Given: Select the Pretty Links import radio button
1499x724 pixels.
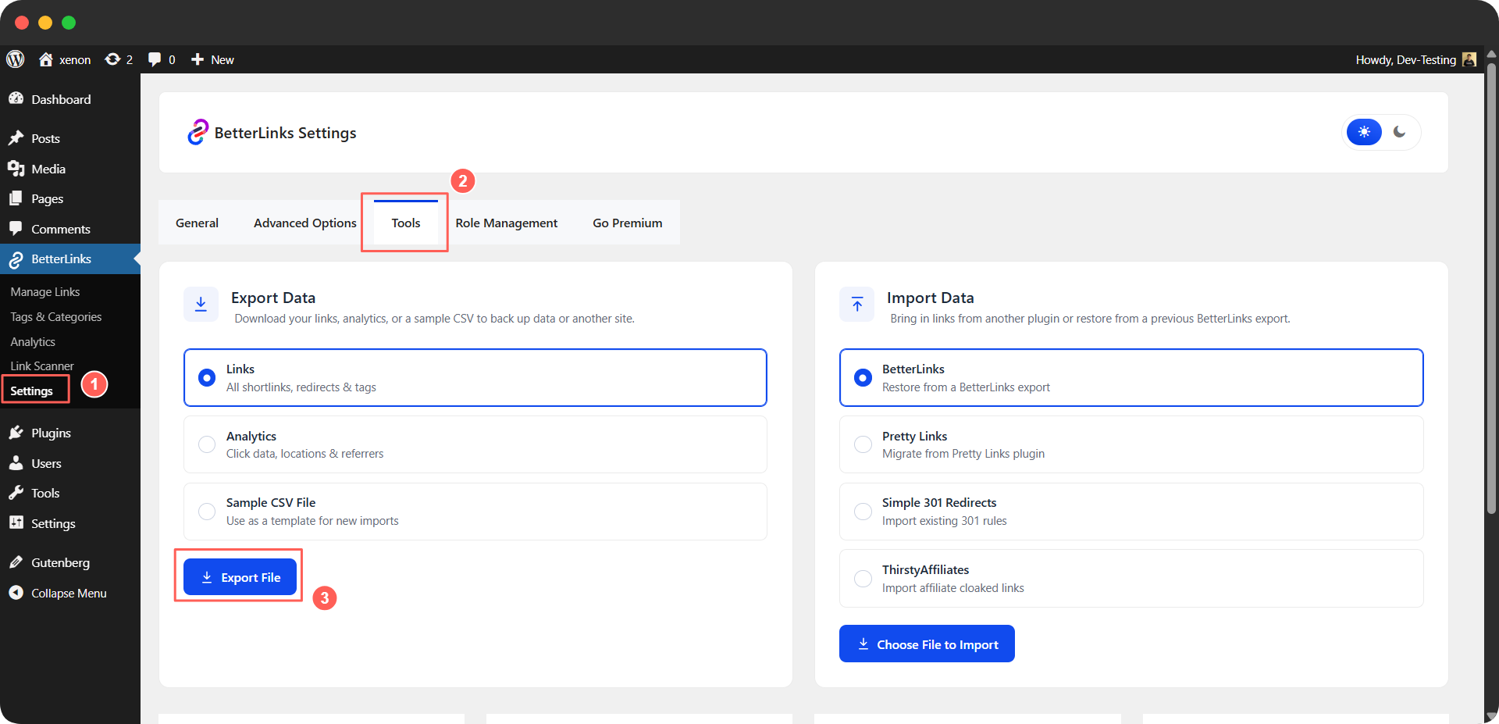Looking at the screenshot, I should pyautogui.click(x=863, y=444).
